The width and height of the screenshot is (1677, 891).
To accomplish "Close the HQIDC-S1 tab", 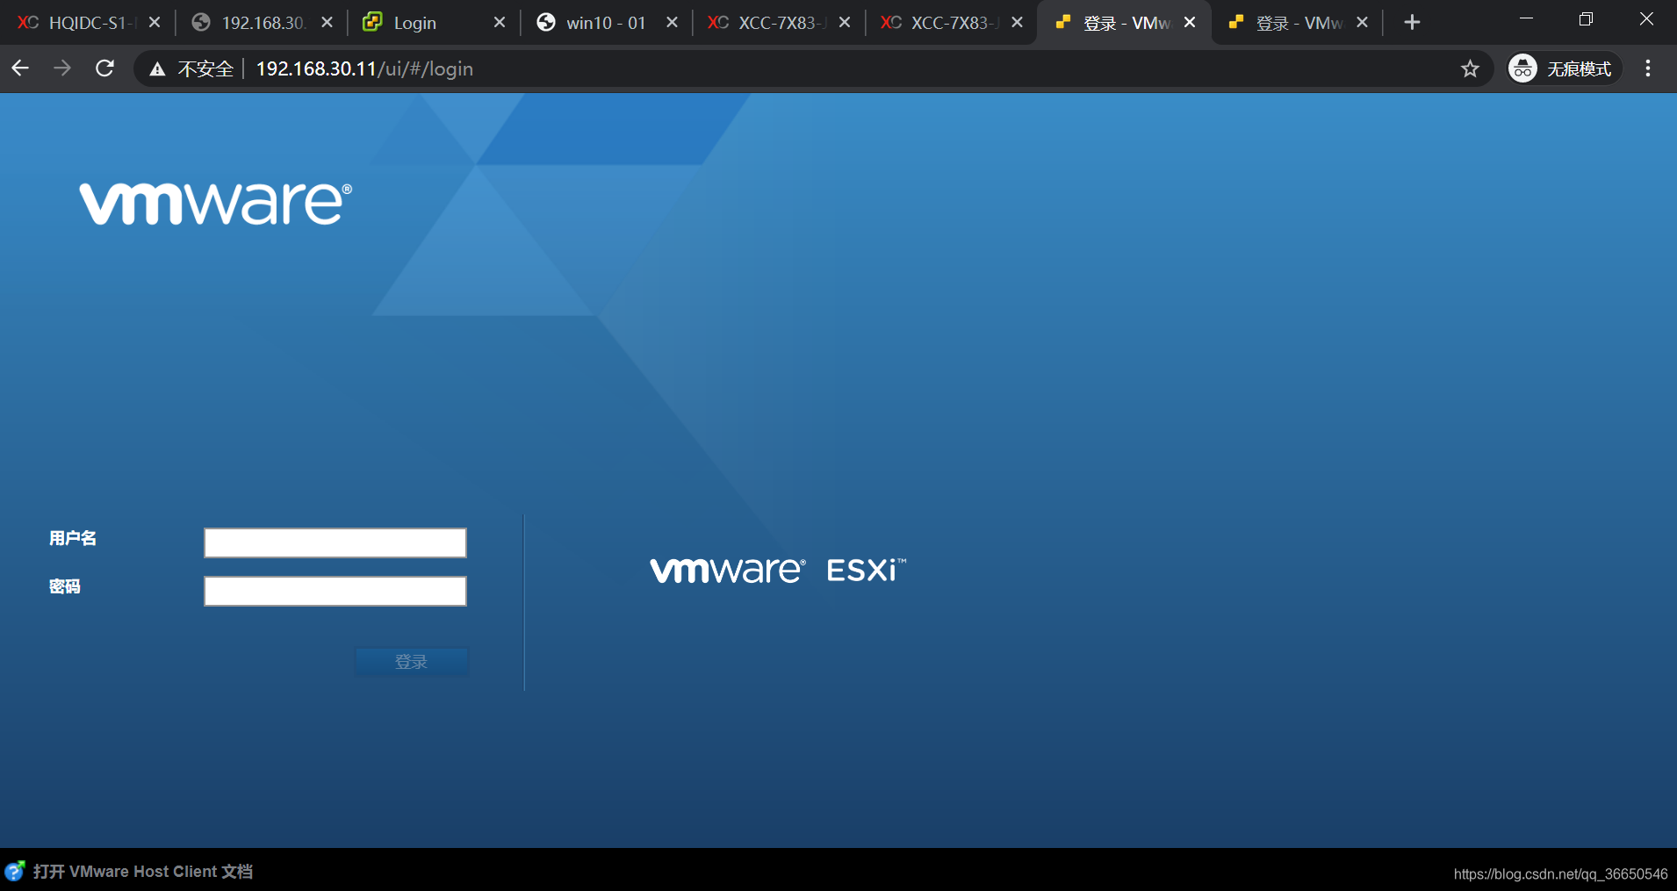I will point(155,23).
